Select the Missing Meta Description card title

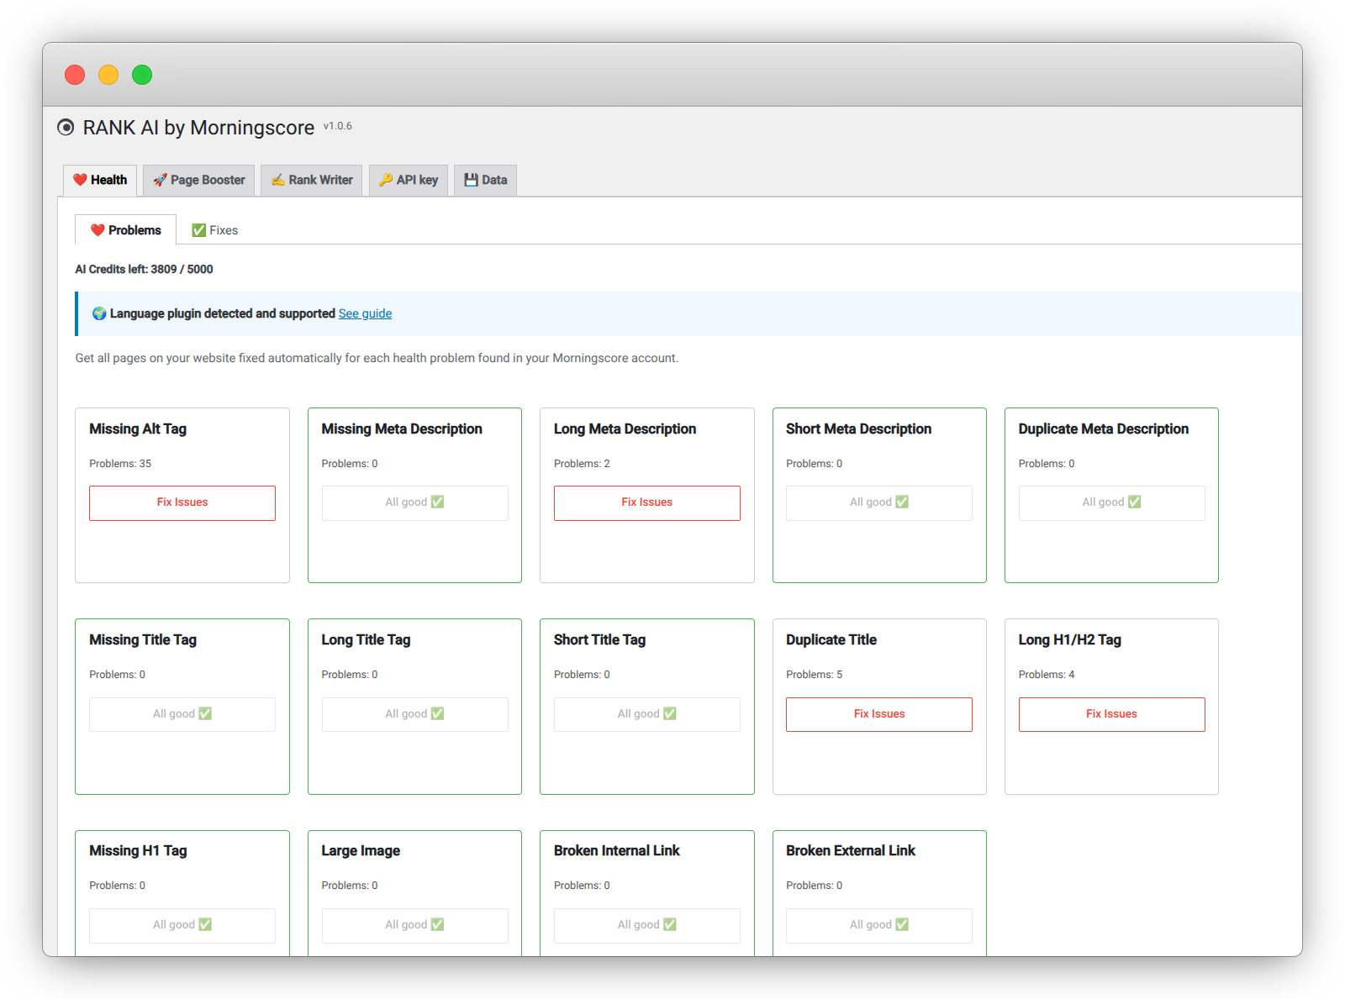[402, 429]
